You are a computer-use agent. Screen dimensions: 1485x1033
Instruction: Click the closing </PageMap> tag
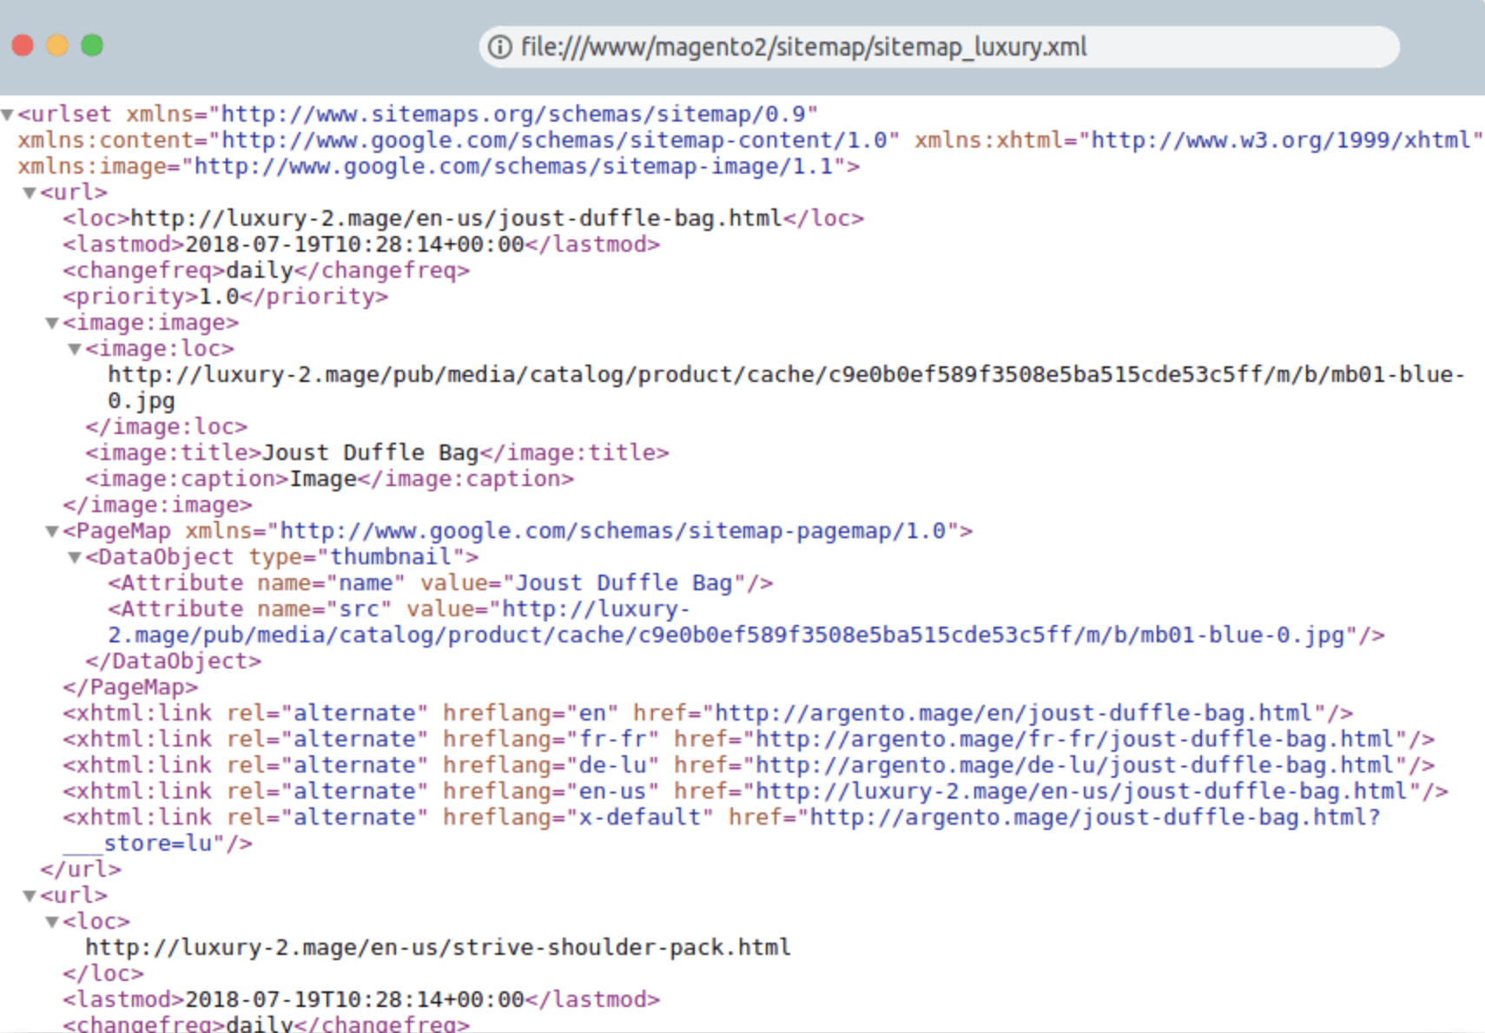130,688
